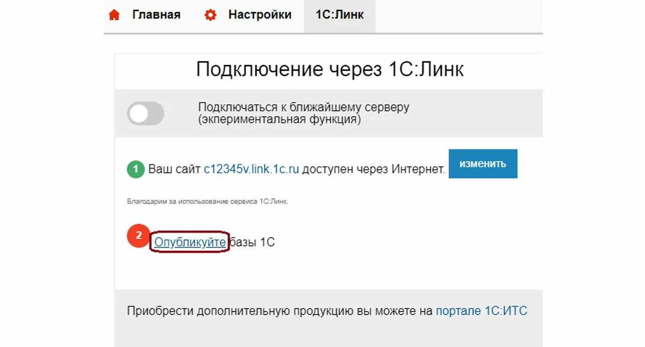Click the settings gear icon
645x347 pixels.
[210, 16]
